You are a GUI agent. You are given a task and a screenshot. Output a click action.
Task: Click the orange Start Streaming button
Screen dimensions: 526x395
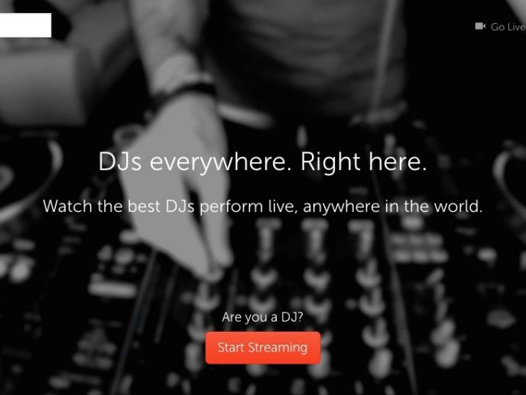point(263,348)
